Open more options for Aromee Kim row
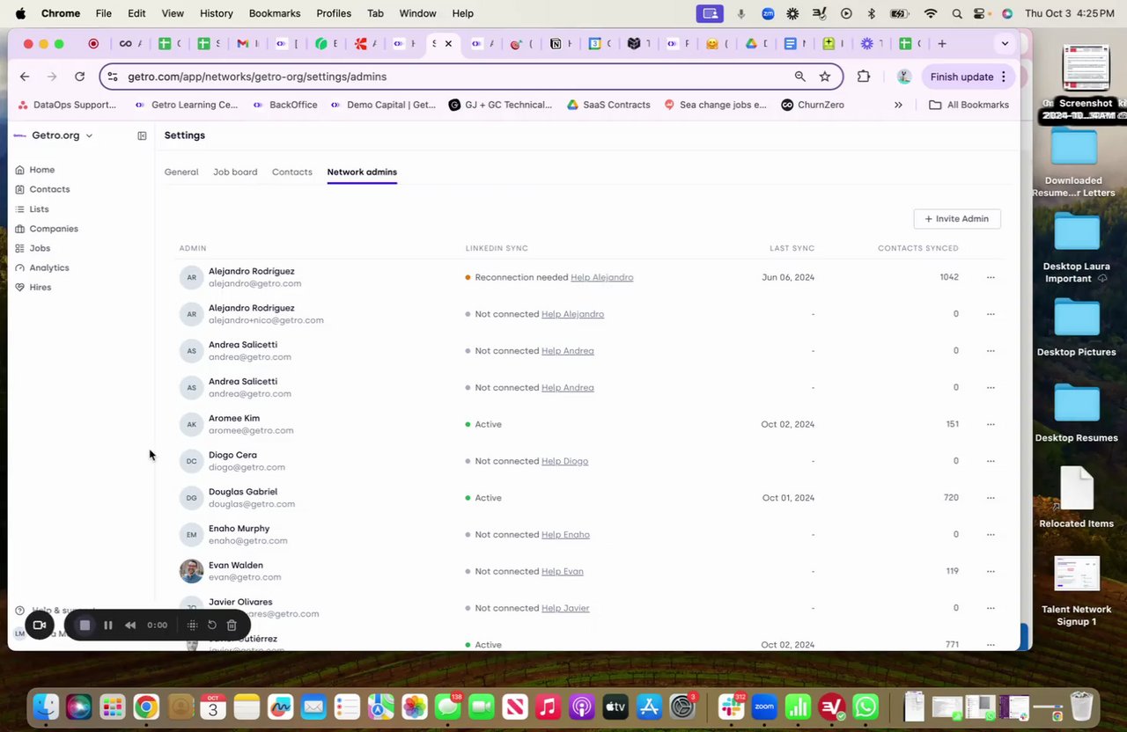Viewport: 1127px width, 732px height. click(x=991, y=424)
